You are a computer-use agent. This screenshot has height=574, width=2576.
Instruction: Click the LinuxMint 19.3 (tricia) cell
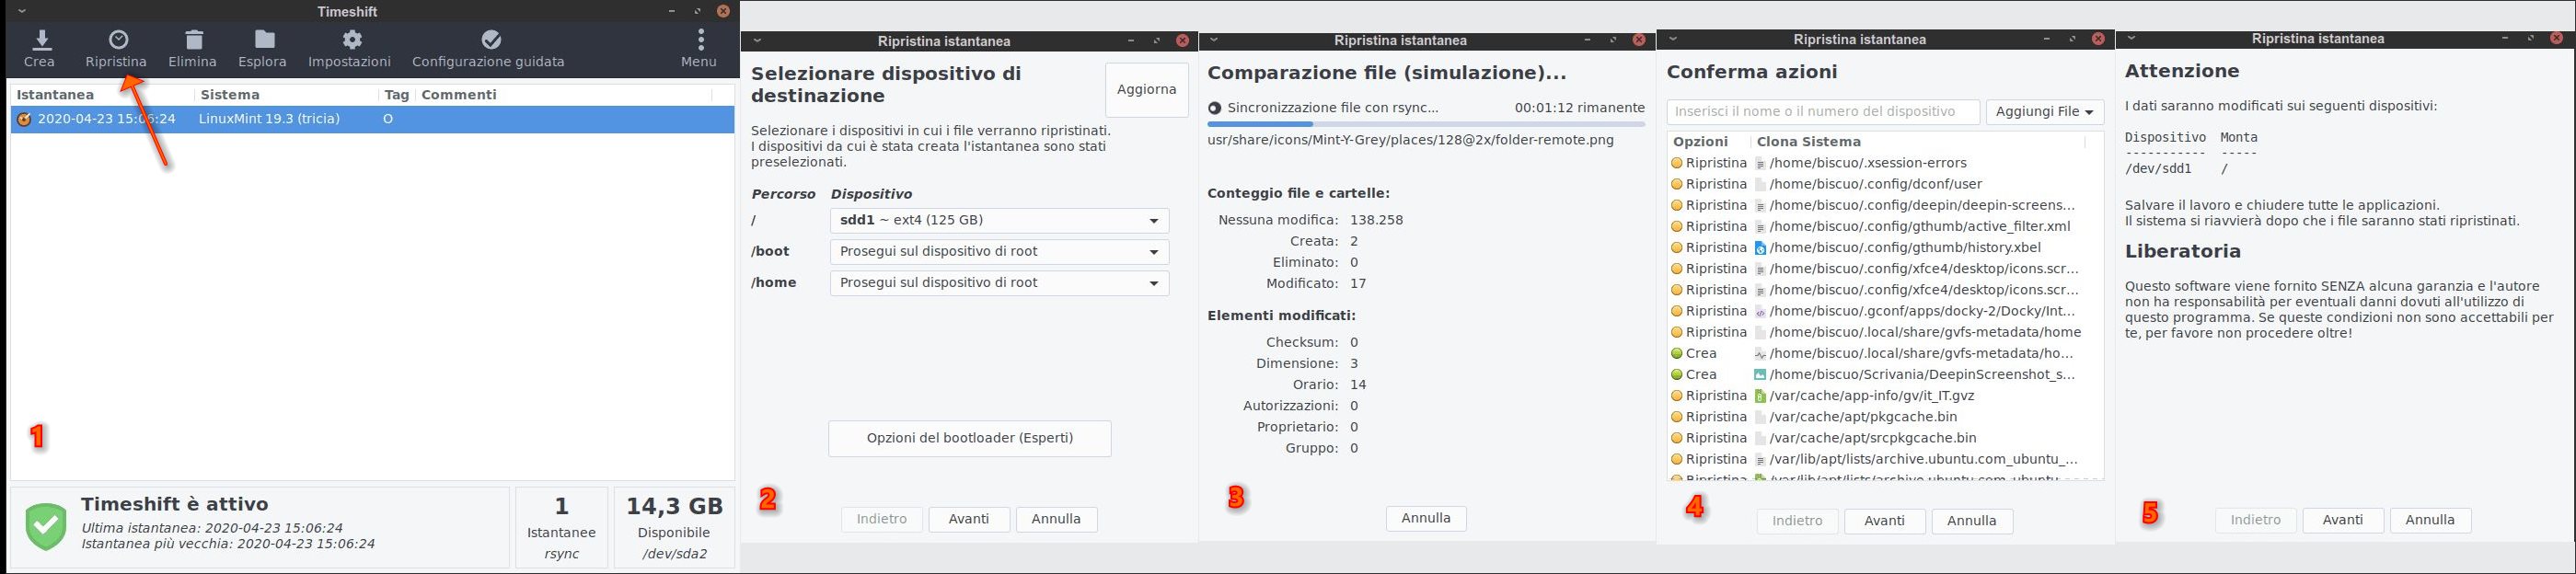coord(270,119)
